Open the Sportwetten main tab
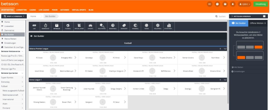The height and width of the screenshot is (110, 270). click(x=7, y=10)
